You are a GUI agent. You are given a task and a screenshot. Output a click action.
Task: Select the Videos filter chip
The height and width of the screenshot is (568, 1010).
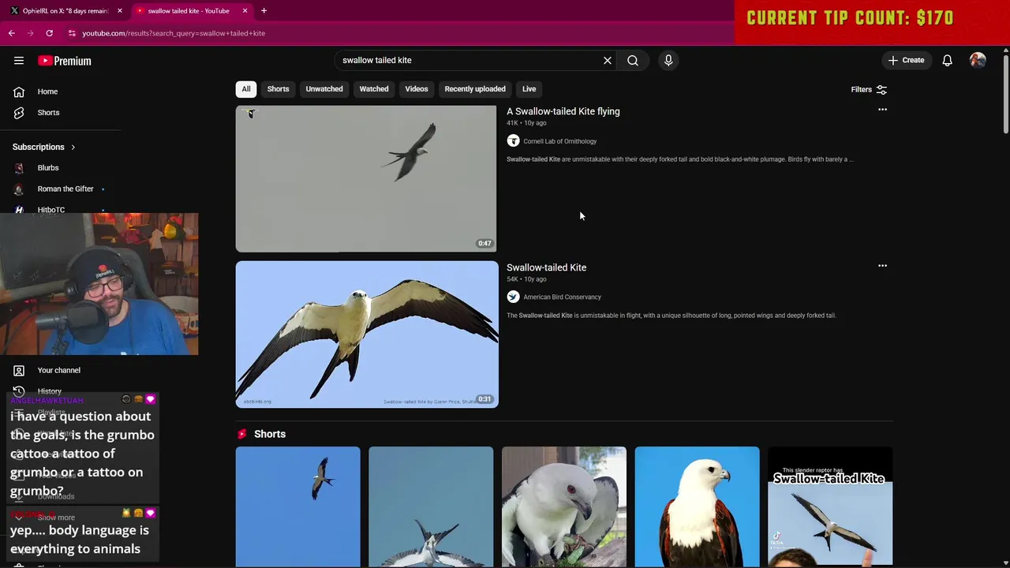click(x=417, y=89)
